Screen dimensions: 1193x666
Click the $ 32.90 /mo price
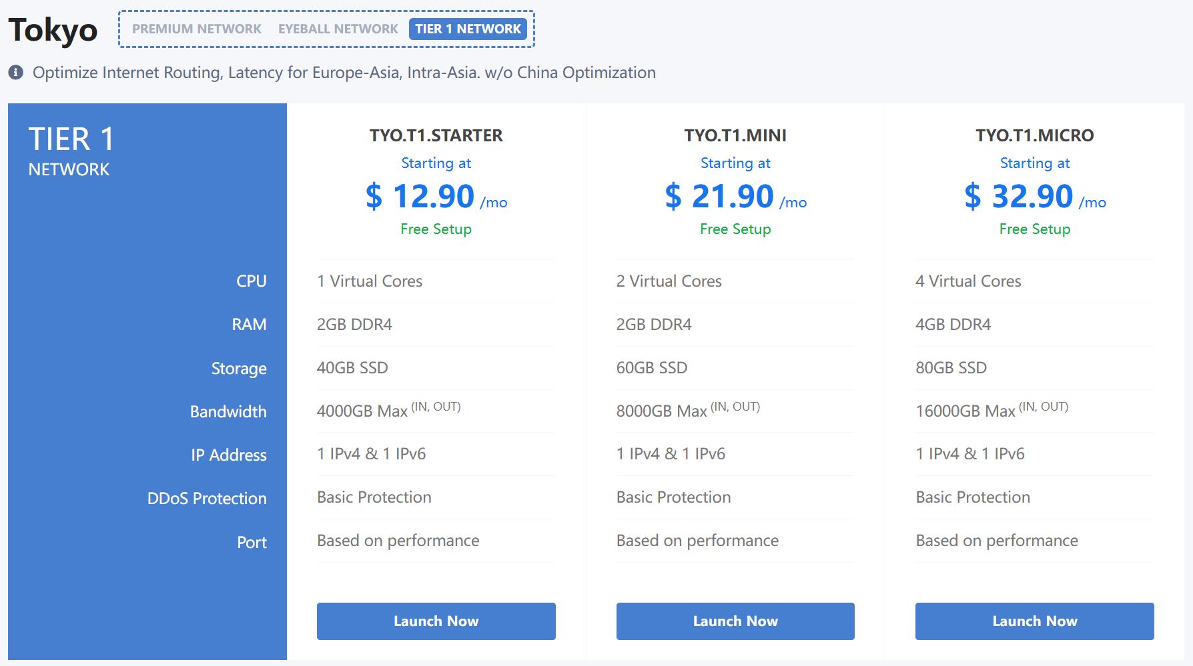pyautogui.click(x=1035, y=197)
